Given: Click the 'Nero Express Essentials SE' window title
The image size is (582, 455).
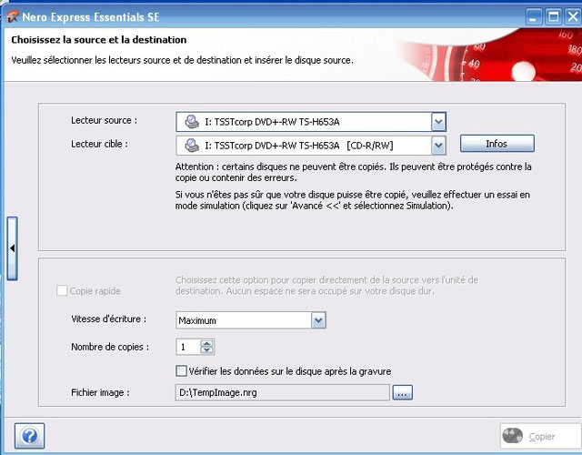Looking at the screenshot, I should coord(91,17).
